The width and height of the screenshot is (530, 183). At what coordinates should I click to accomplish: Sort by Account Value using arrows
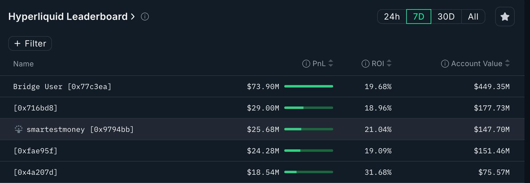(507, 64)
